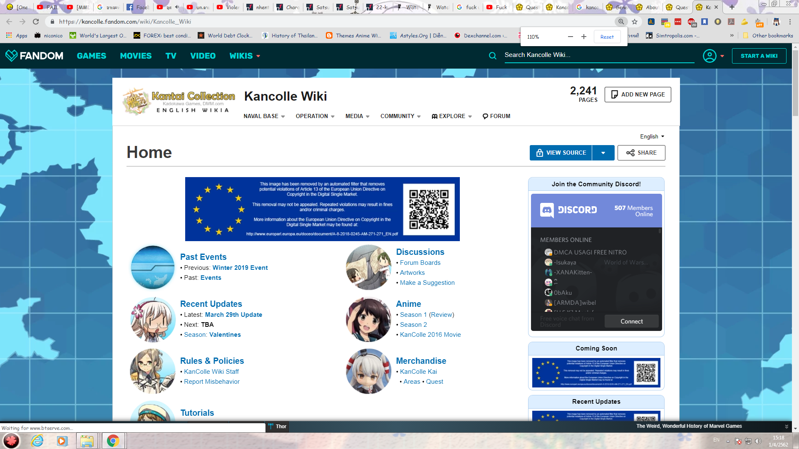The width and height of the screenshot is (799, 449).
Task: Open the user account avatar icon
Action: click(x=710, y=56)
